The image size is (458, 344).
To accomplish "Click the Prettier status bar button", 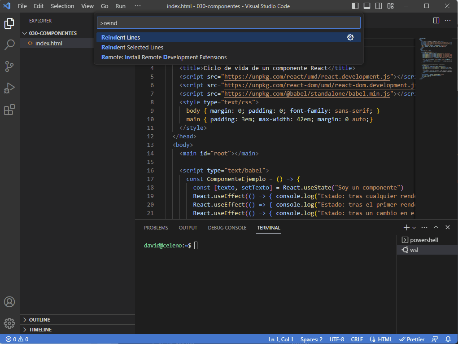I will [412, 340].
